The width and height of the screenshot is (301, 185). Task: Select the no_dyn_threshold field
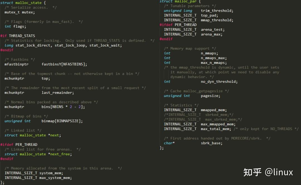point(218,81)
